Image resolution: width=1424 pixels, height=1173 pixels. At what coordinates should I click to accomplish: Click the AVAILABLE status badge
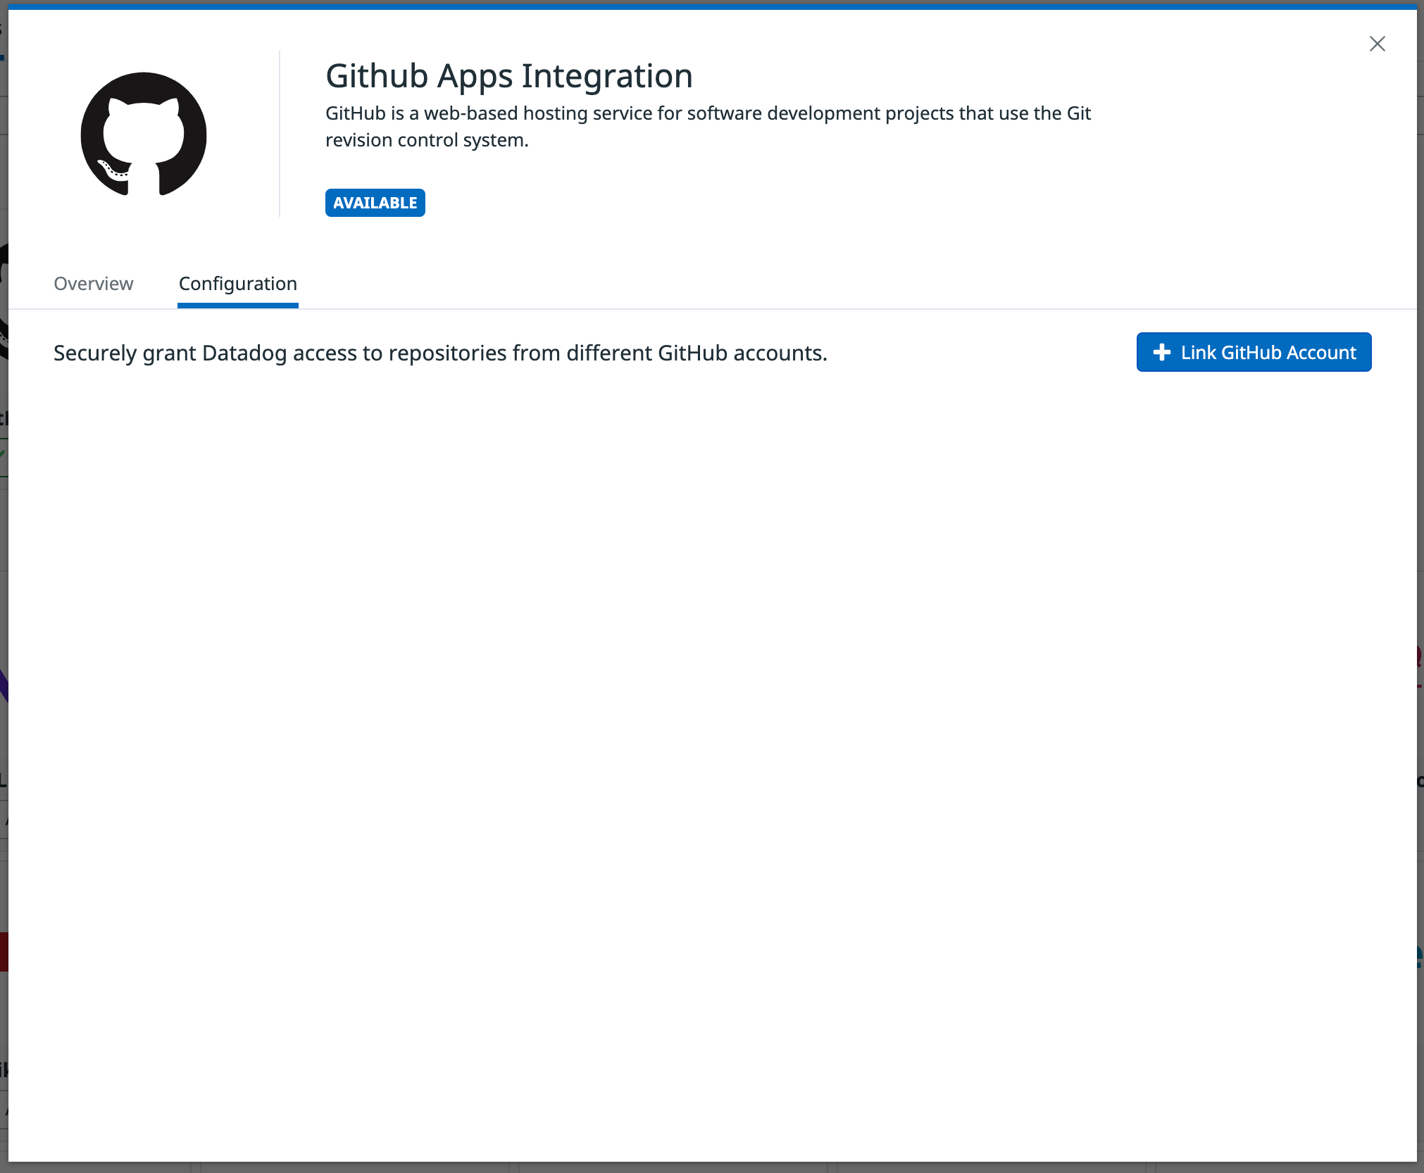375,203
